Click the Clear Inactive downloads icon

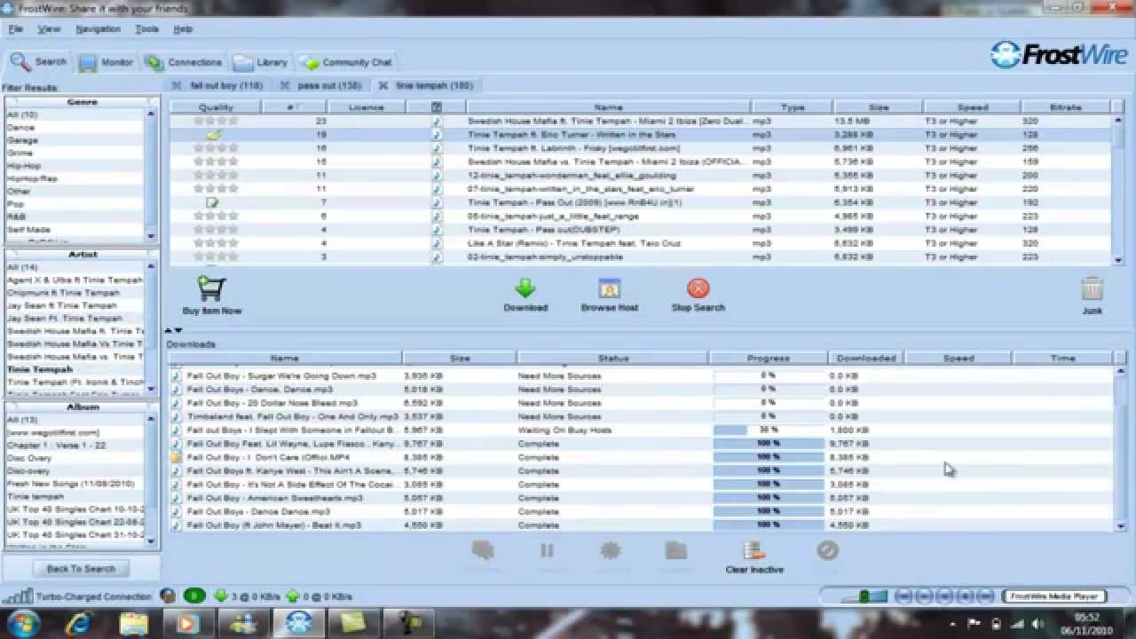754,551
